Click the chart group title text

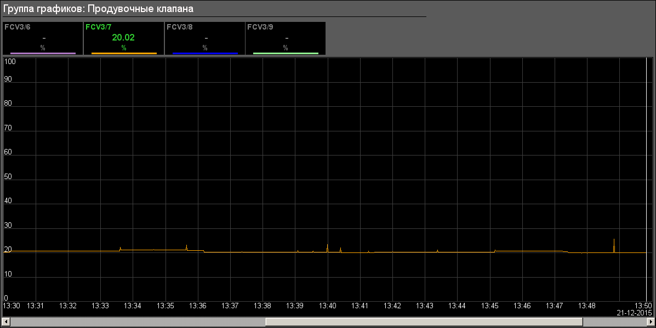99,9
